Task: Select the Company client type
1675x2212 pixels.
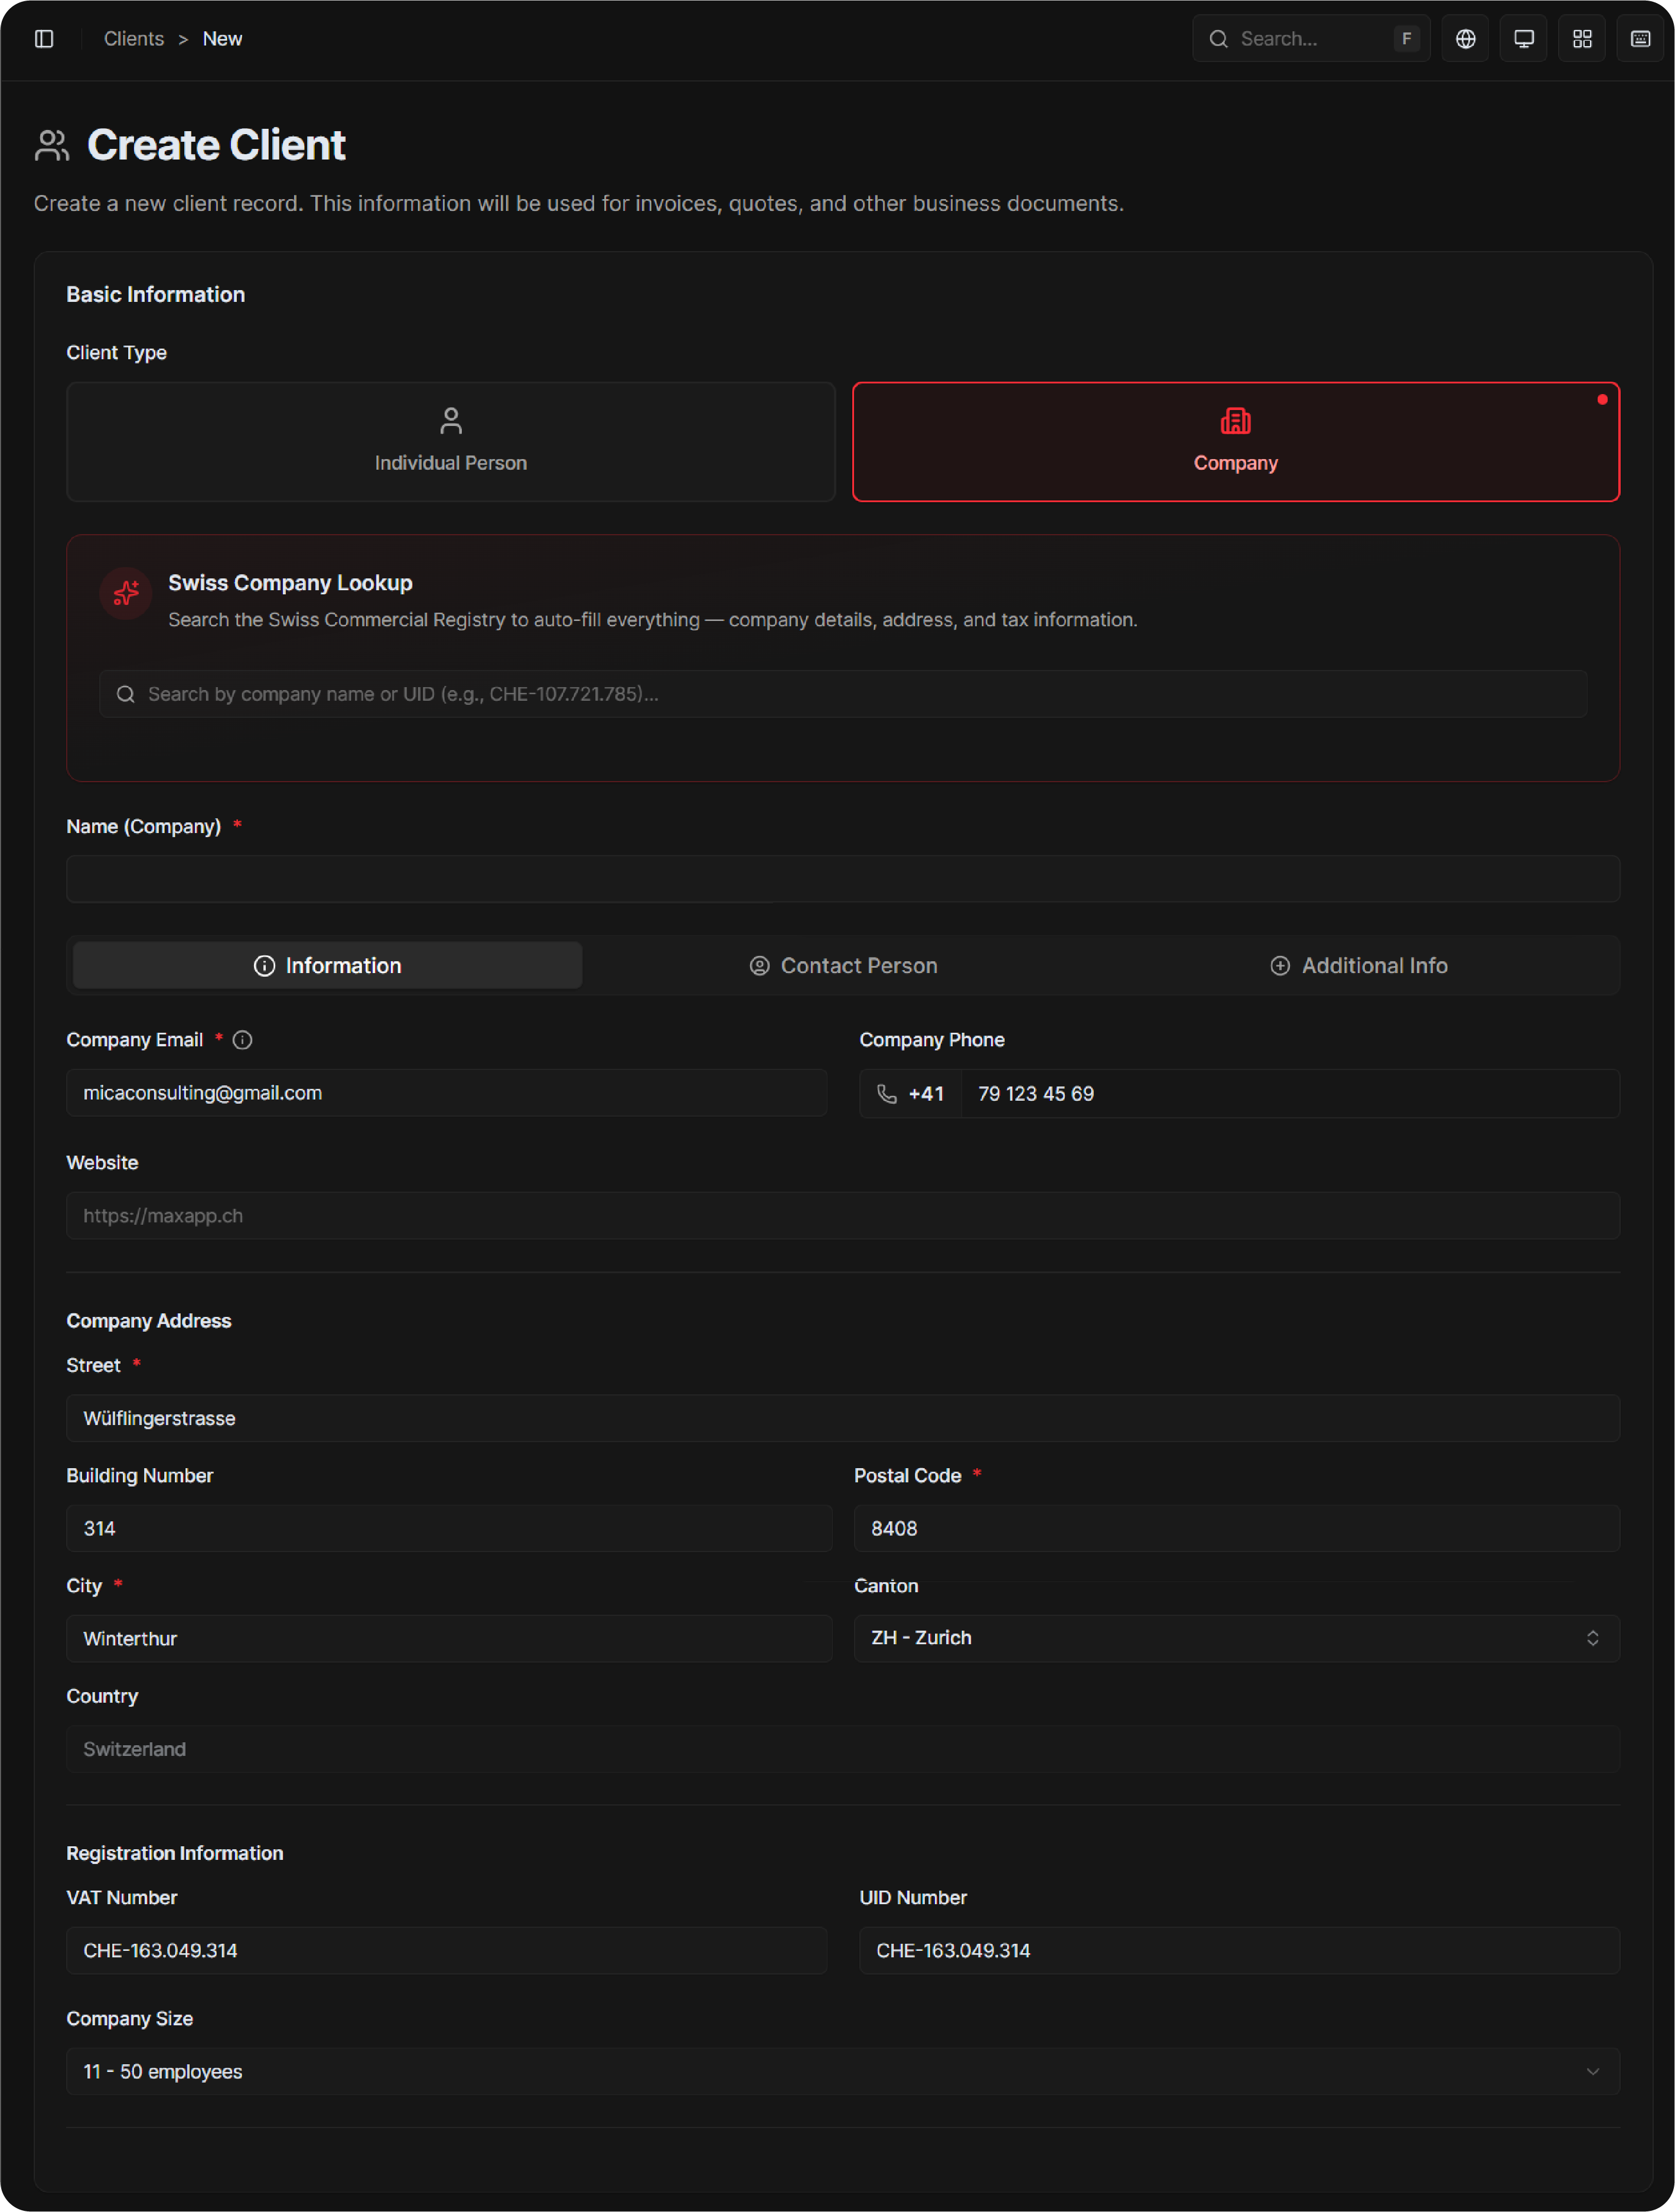Action: [1235, 441]
